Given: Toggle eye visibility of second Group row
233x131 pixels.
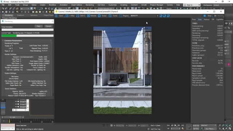Looking at the screenshot, I should pyautogui.click(x=16, y=104).
